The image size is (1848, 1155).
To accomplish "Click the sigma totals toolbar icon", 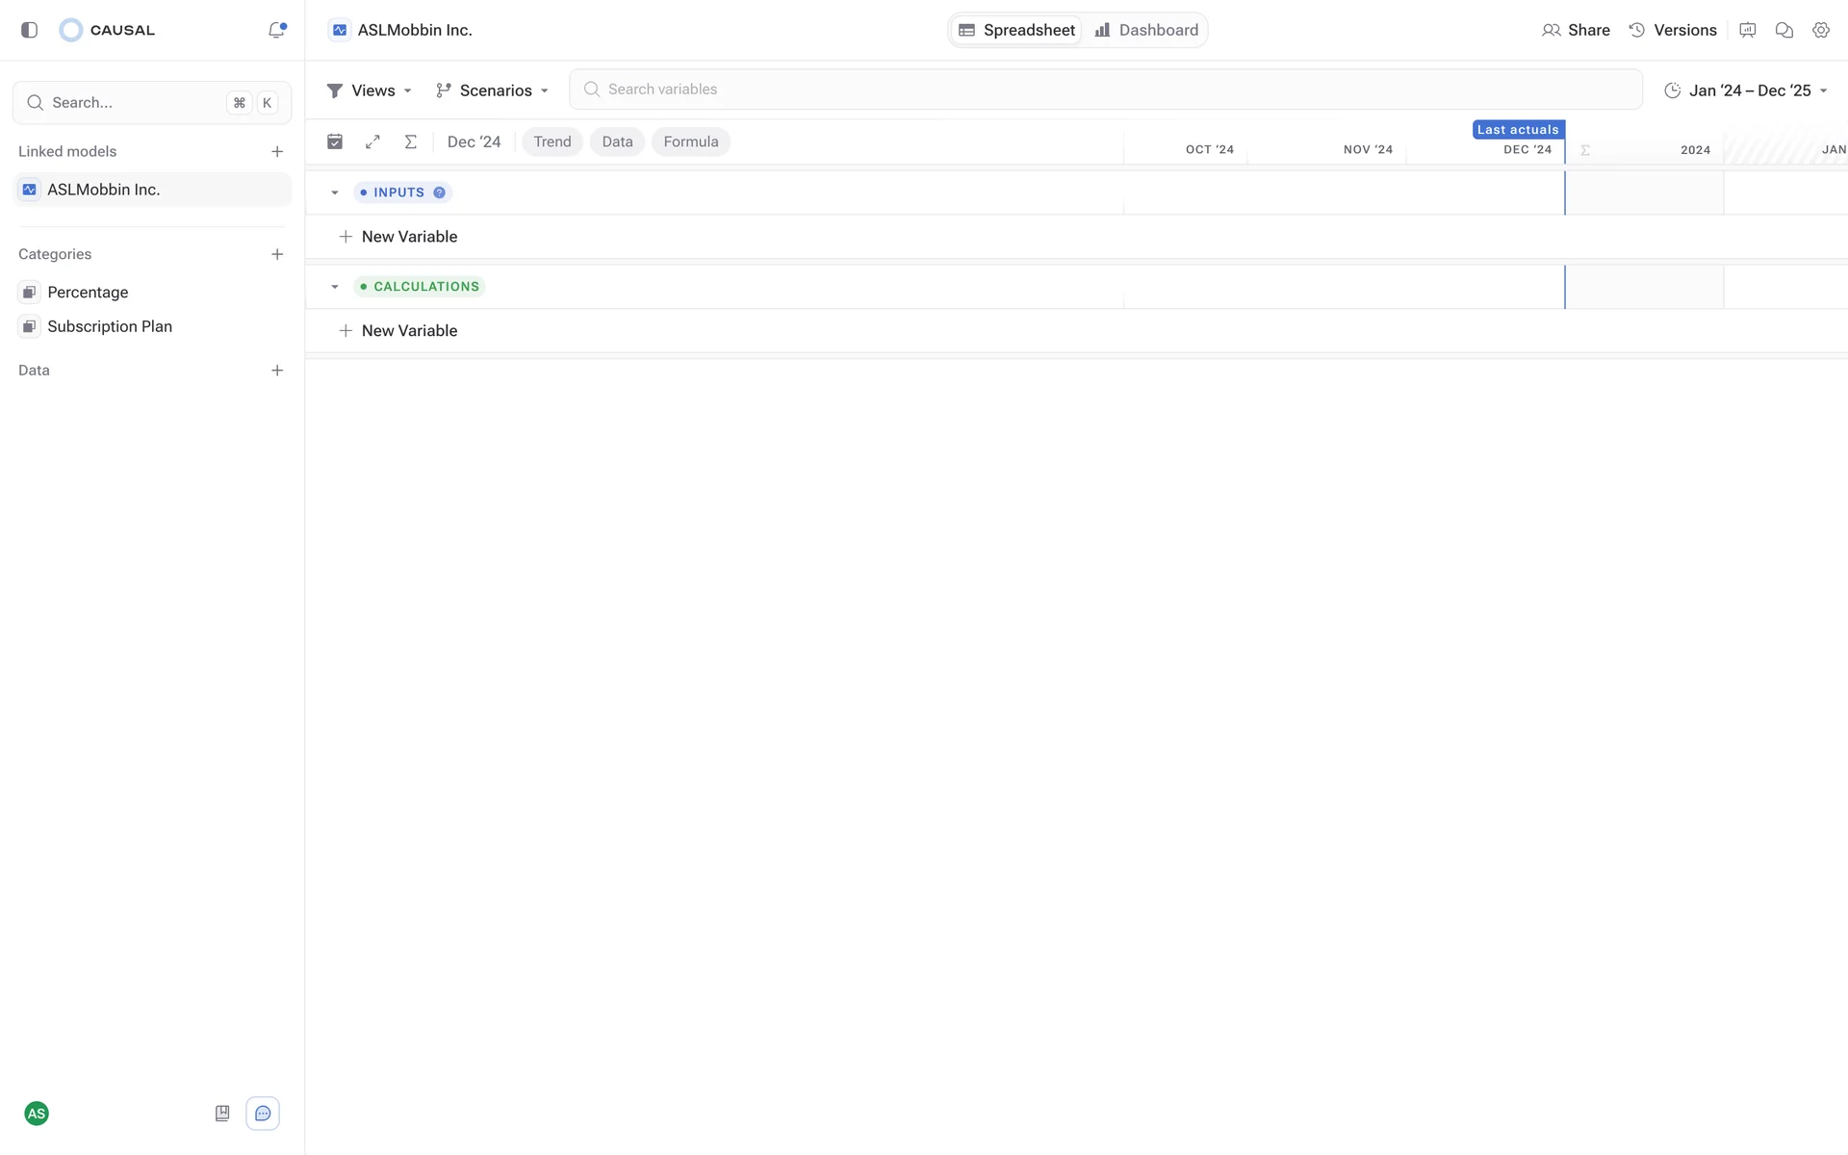I will [410, 141].
